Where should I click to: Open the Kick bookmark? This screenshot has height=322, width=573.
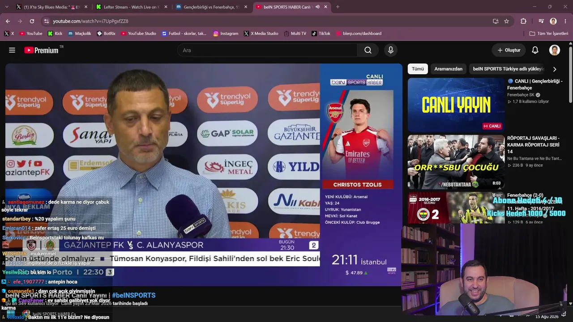pyautogui.click(x=55, y=34)
